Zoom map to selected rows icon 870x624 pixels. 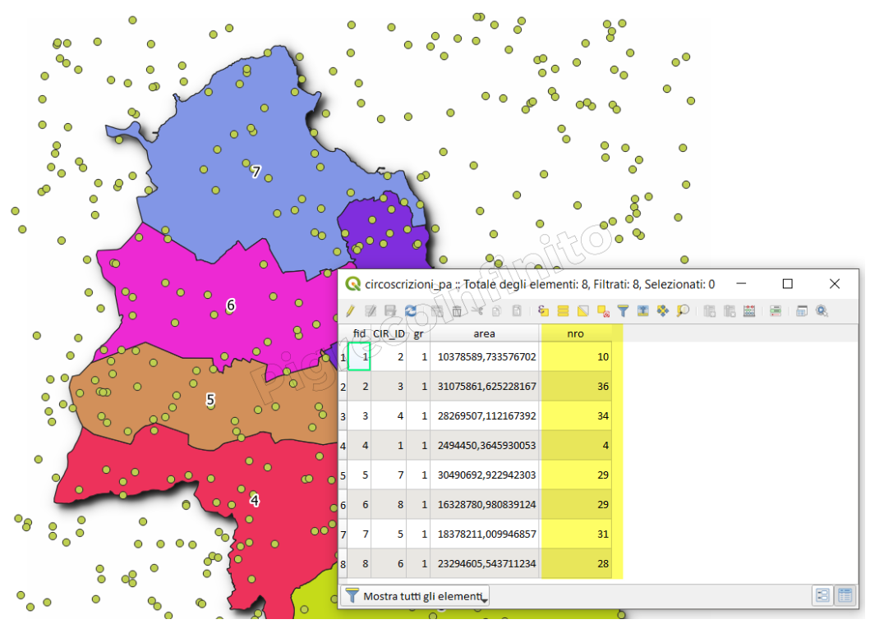tap(682, 311)
